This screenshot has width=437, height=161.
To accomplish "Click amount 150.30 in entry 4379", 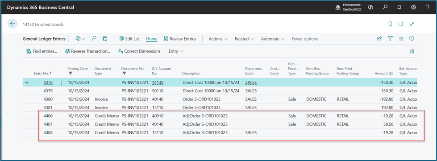I will click(387, 91).
